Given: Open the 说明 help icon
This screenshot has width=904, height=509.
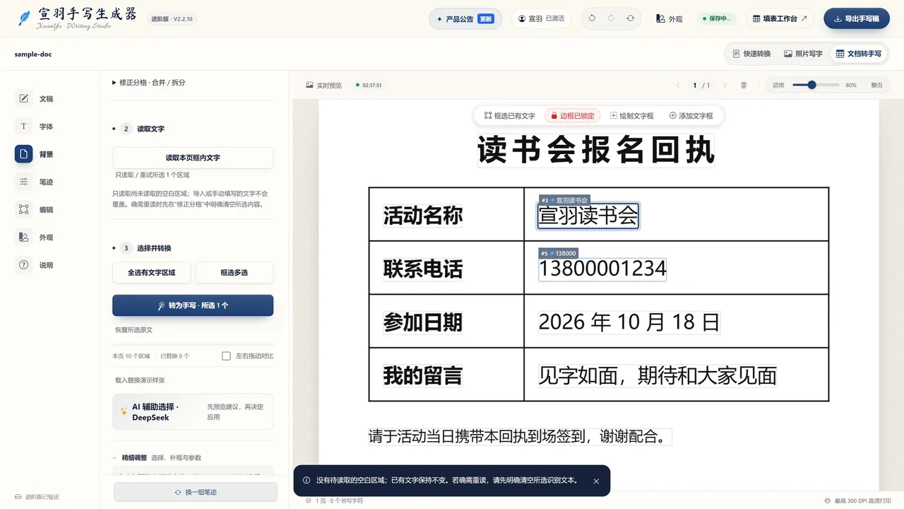Looking at the screenshot, I should (23, 265).
